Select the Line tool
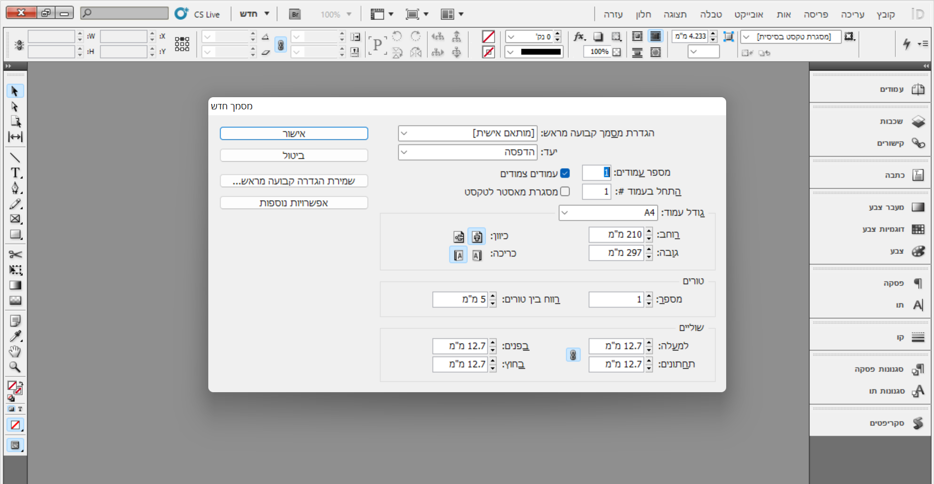This screenshot has height=484, width=934. click(15, 157)
